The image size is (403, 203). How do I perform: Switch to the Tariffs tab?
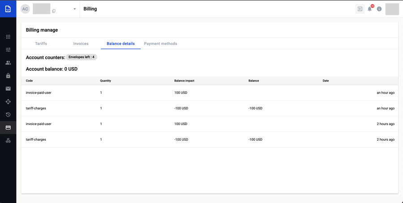pos(41,43)
